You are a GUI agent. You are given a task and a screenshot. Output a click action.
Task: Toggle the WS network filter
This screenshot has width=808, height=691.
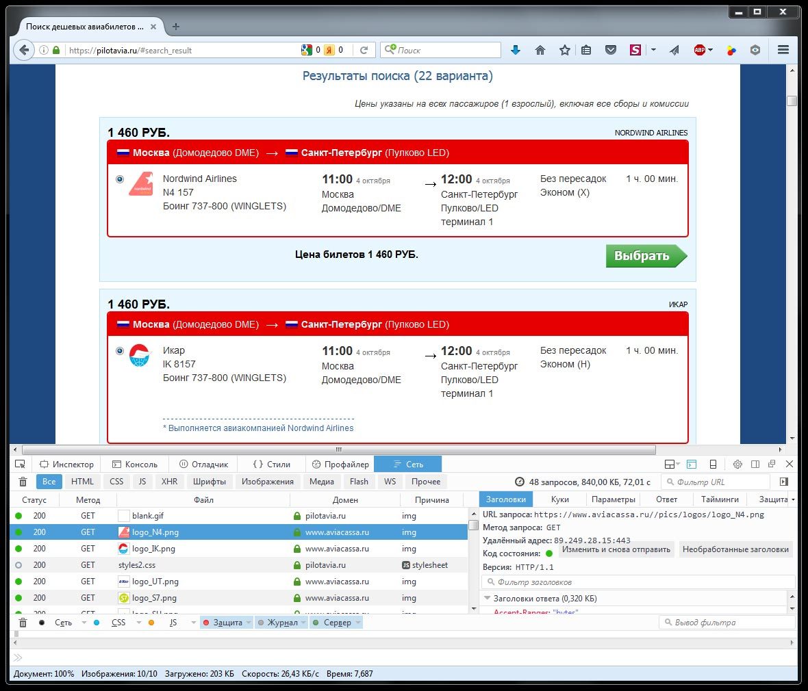(390, 482)
